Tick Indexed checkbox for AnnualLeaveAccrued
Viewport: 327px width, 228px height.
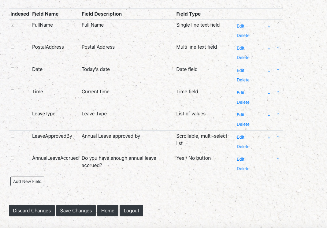pyautogui.click(x=13, y=158)
